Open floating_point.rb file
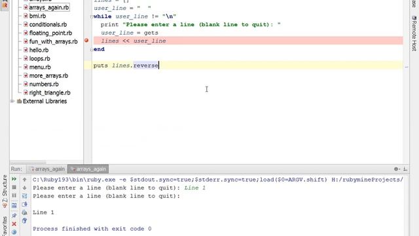This screenshot has width=419, height=236. click(50, 33)
